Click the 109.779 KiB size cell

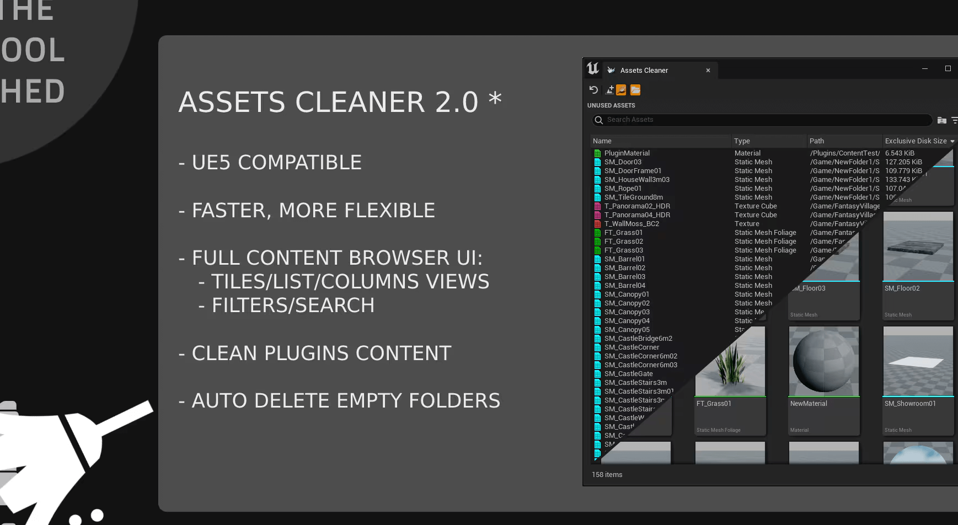pos(903,171)
